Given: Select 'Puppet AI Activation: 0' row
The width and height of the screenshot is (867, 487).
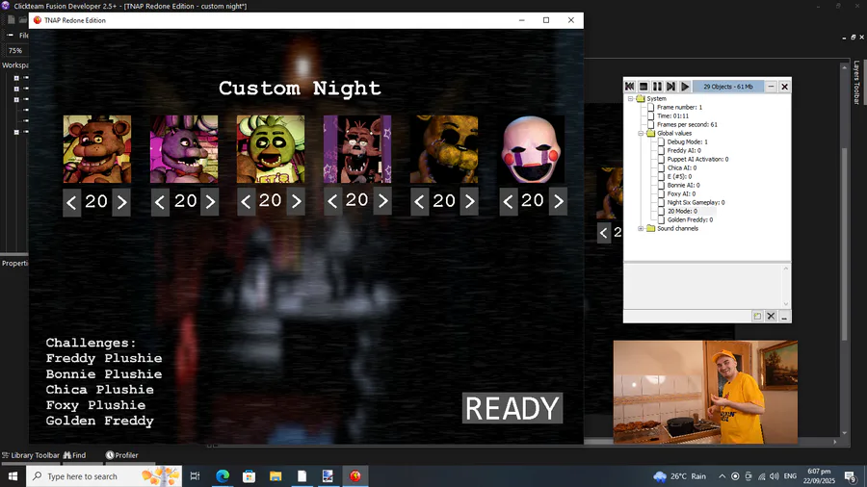Looking at the screenshot, I should point(697,159).
